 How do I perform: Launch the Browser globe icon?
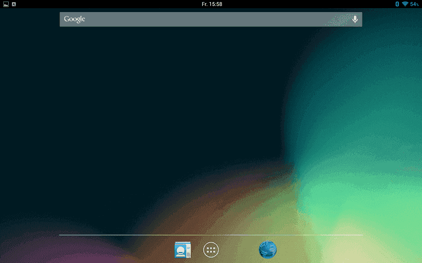[x=268, y=250]
